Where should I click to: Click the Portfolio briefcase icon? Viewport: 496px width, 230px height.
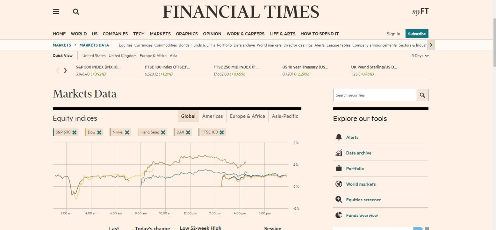pyautogui.click(x=339, y=169)
